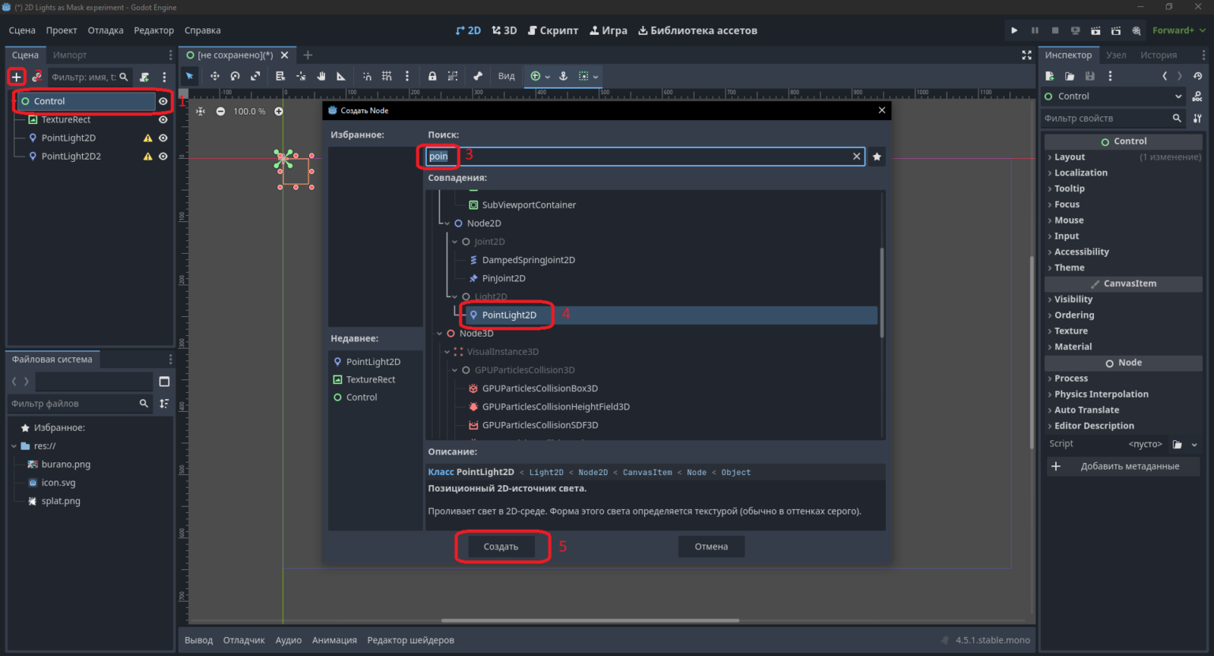
Task: Add a new node with plus icon
Action: 17,77
